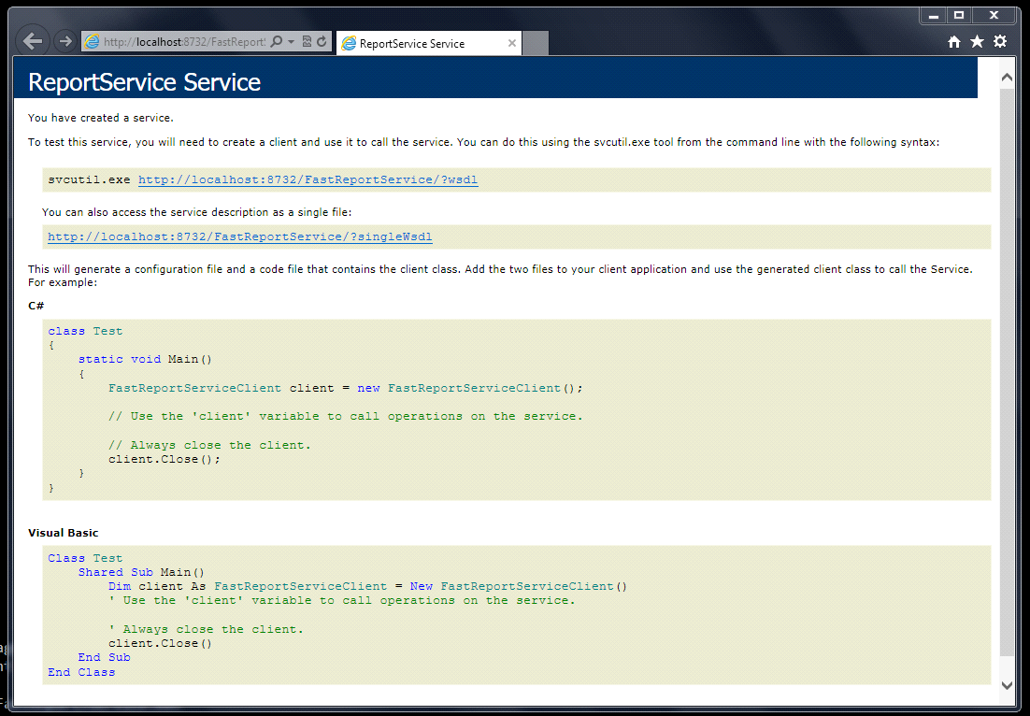This screenshot has width=1030, height=716.
Task: Click the ReportService Service page heading
Action: (145, 82)
